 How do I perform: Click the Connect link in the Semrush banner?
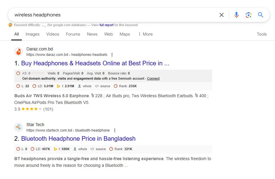pyautogui.click(x=153, y=78)
